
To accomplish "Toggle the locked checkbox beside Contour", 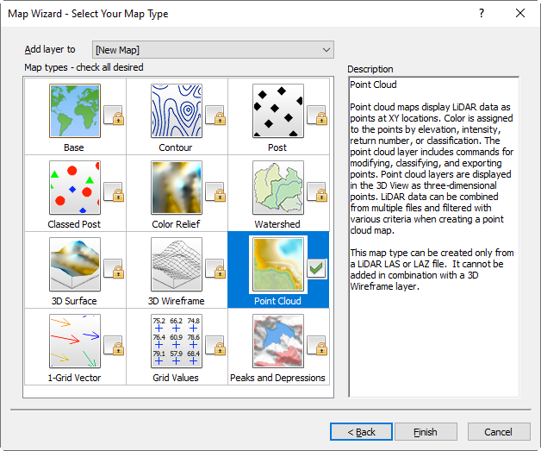I will [215, 116].
